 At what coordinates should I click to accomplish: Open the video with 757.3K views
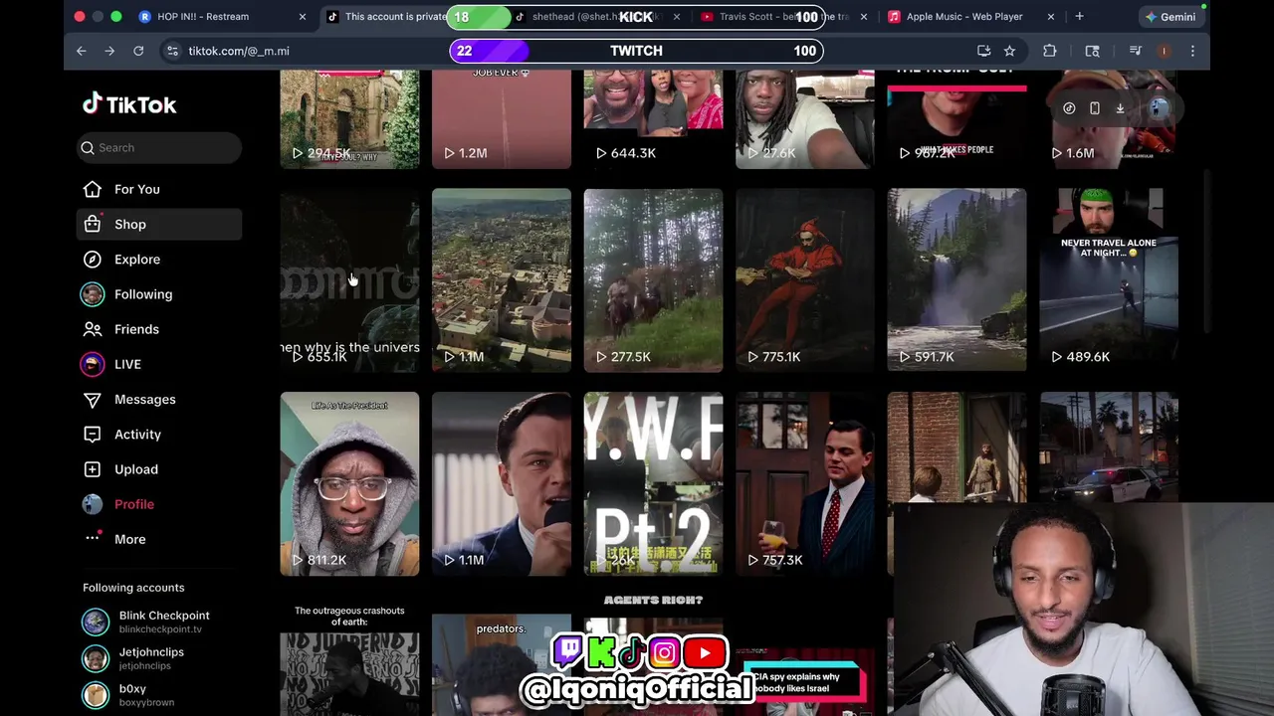(805, 483)
